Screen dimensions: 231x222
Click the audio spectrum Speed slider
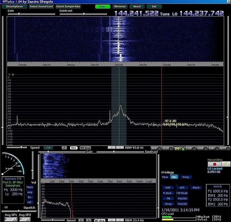pyautogui.click(x=53, y=220)
